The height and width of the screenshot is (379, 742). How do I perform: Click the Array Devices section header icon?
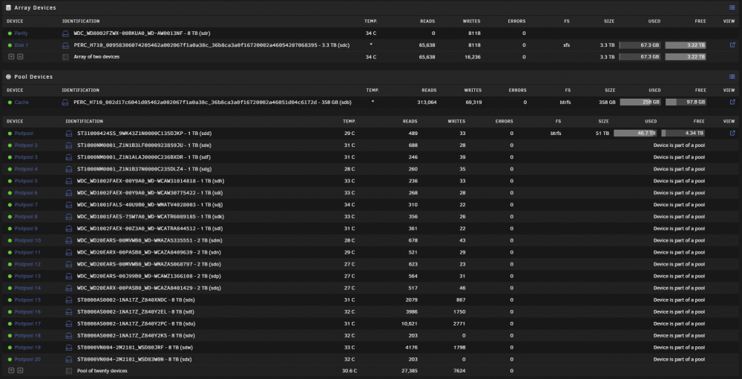pyautogui.click(x=8, y=7)
